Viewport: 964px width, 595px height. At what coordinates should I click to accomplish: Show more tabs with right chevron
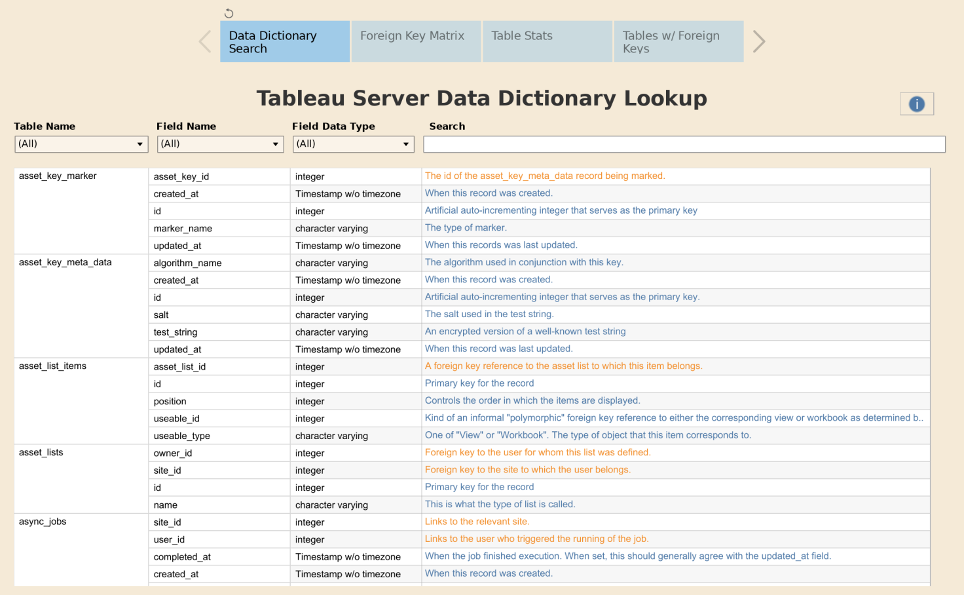pos(758,41)
